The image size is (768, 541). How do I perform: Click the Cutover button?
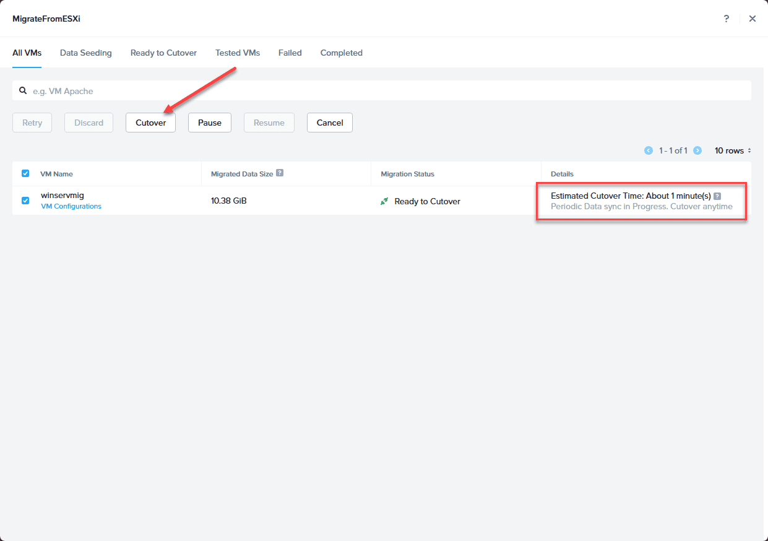151,123
